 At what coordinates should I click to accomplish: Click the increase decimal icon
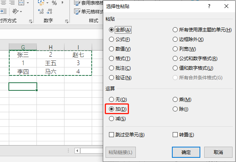pos(41,11)
